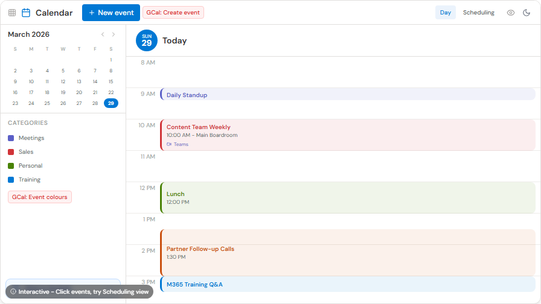Click the GCal: Create event tag

click(x=173, y=13)
